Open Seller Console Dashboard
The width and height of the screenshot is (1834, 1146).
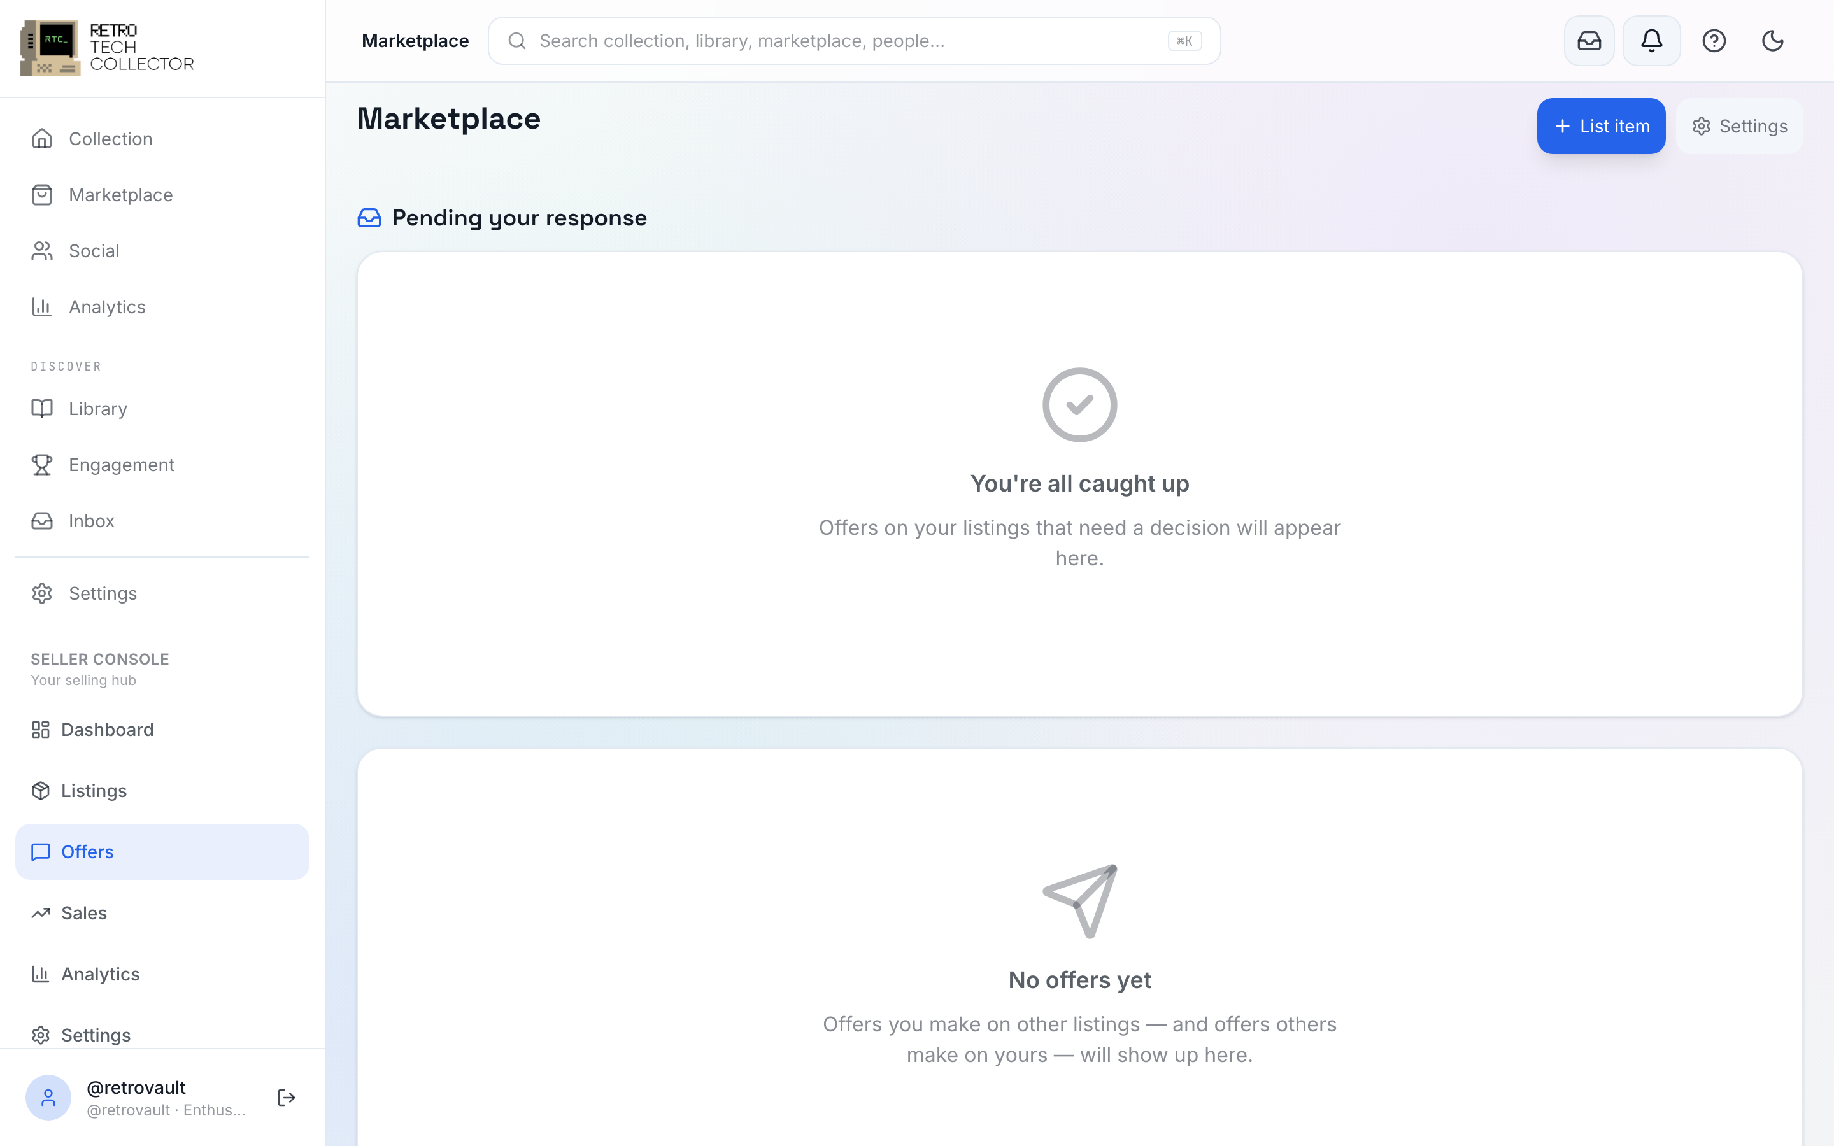pos(162,730)
